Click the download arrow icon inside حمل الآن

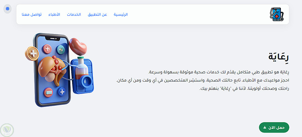265,127
